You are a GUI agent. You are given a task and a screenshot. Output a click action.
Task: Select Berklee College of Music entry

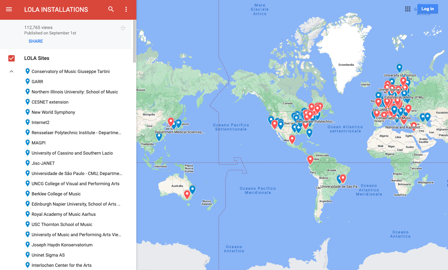pyautogui.click(x=56, y=194)
